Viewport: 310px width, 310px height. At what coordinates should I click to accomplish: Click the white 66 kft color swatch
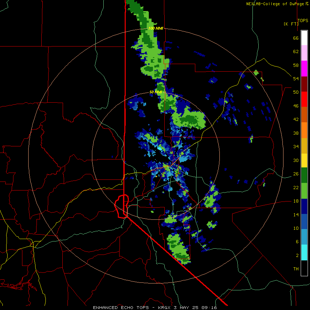(x=304, y=38)
